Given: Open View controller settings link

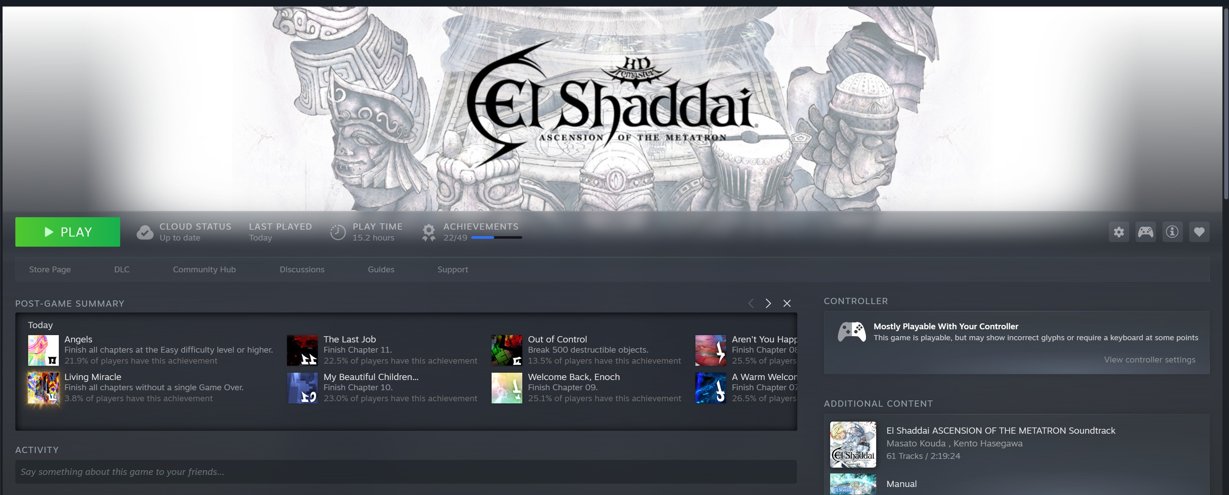Looking at the screenshot, I should point(1149,360).
